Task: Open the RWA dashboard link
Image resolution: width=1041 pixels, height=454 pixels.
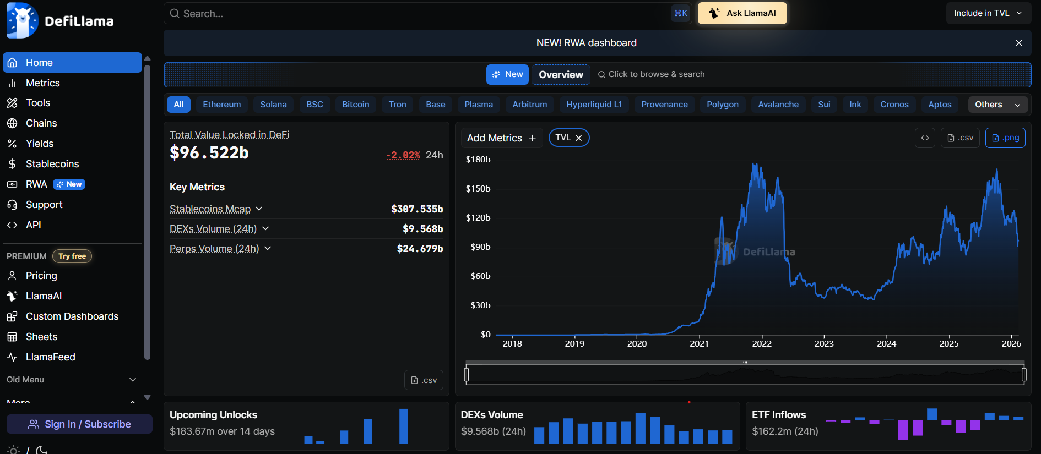Action: click(x=600, y=43)
